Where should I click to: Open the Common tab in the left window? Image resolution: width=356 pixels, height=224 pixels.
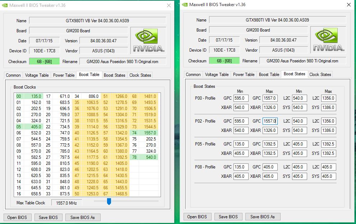point(13,75)
